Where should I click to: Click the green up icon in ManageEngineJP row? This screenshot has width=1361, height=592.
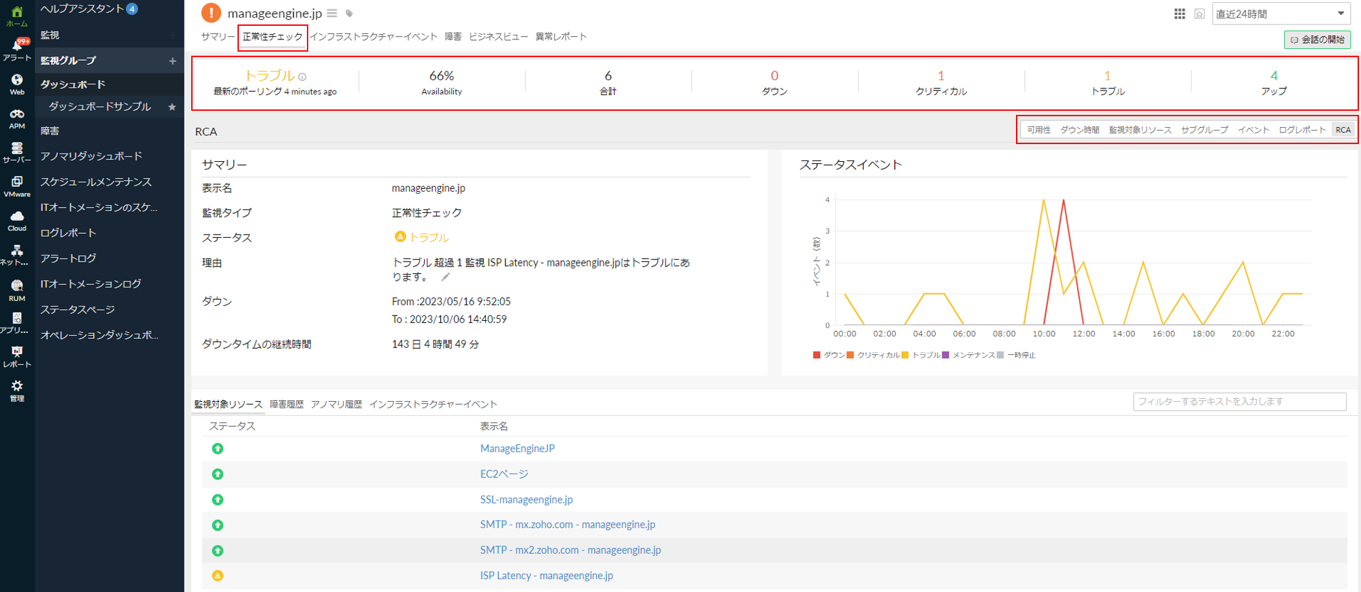[218, 449]
